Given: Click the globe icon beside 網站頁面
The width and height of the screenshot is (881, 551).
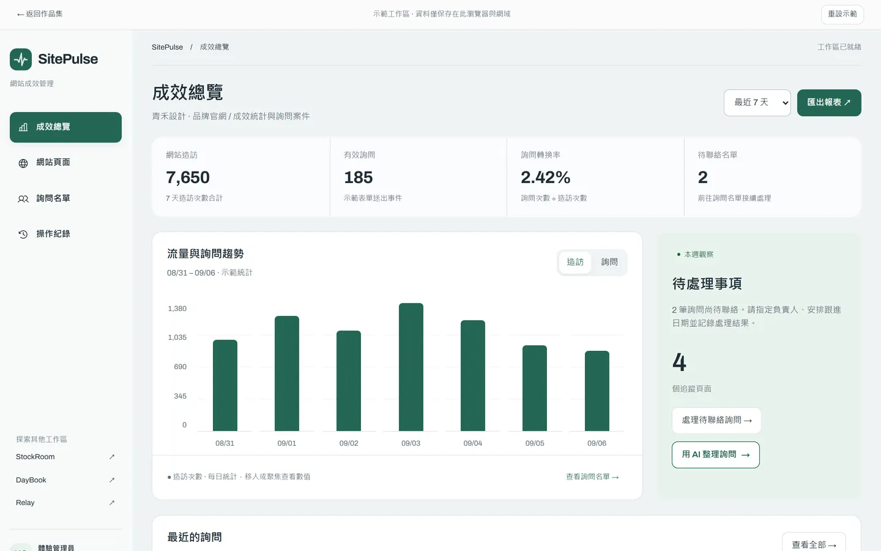Looking at the screenshot, I should pyautogui.click(x=23, y=163).
